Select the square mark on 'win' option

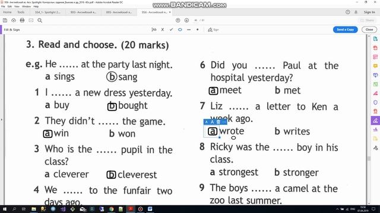click(x=47, y=134)
